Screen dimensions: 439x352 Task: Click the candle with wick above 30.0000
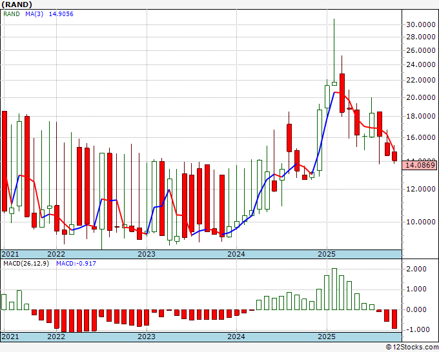334,52
